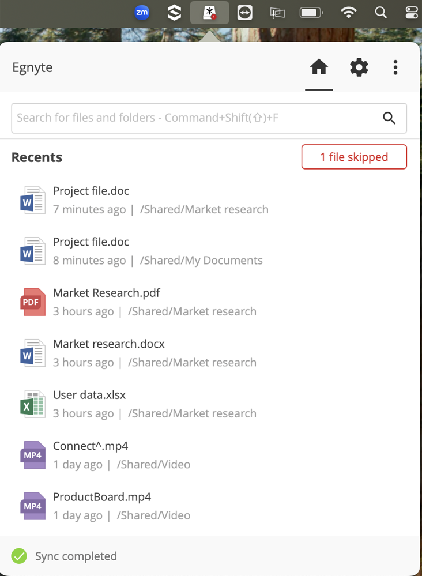Click the TeamViewer menu bar icon

pos(244,12)
